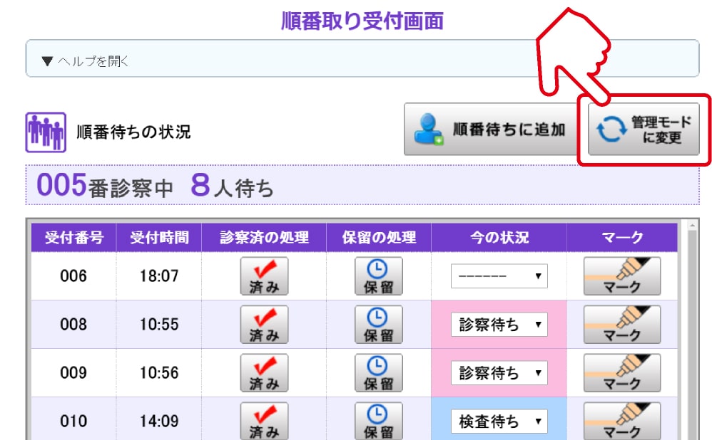Image resolution: width=712 pixels, height=440 pixels.
Task: Click the waiting people status icon
Action: [46, 132]
